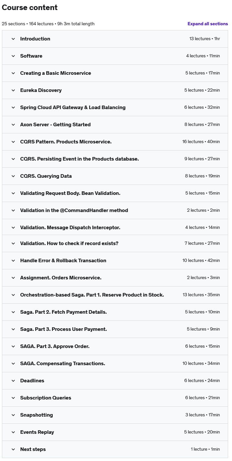Click chevron beside Deadlines section

point(13,381)
